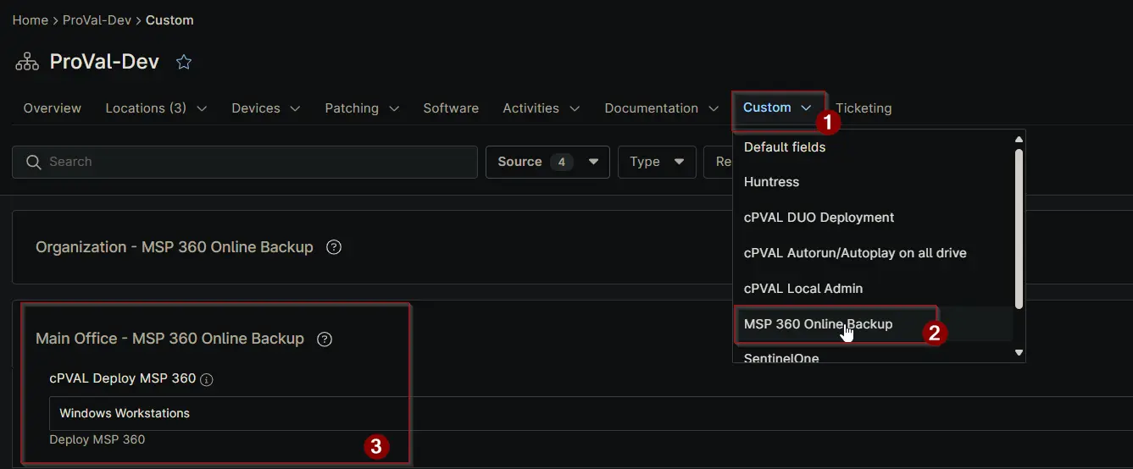This screenshot has width=1133, height=469.
Task: Show info icon next to cPVAL Deploy MSP 360
Action: point(207,379)
